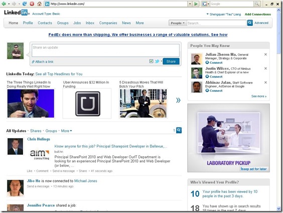This screenshot has width=283, height=213.
Task: Click the paperclip Attach a link icon
Action: [x=33, y=62]
